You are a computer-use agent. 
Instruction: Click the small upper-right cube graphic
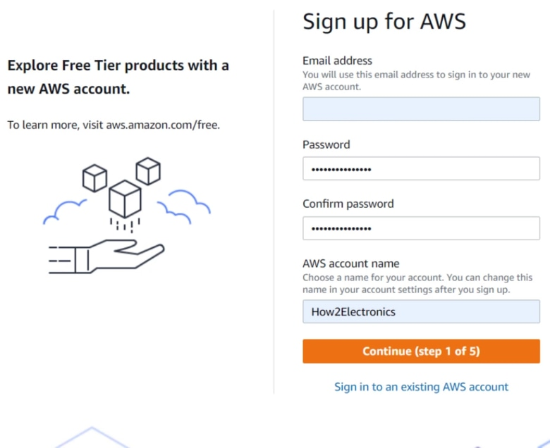[x=148, y=171]
